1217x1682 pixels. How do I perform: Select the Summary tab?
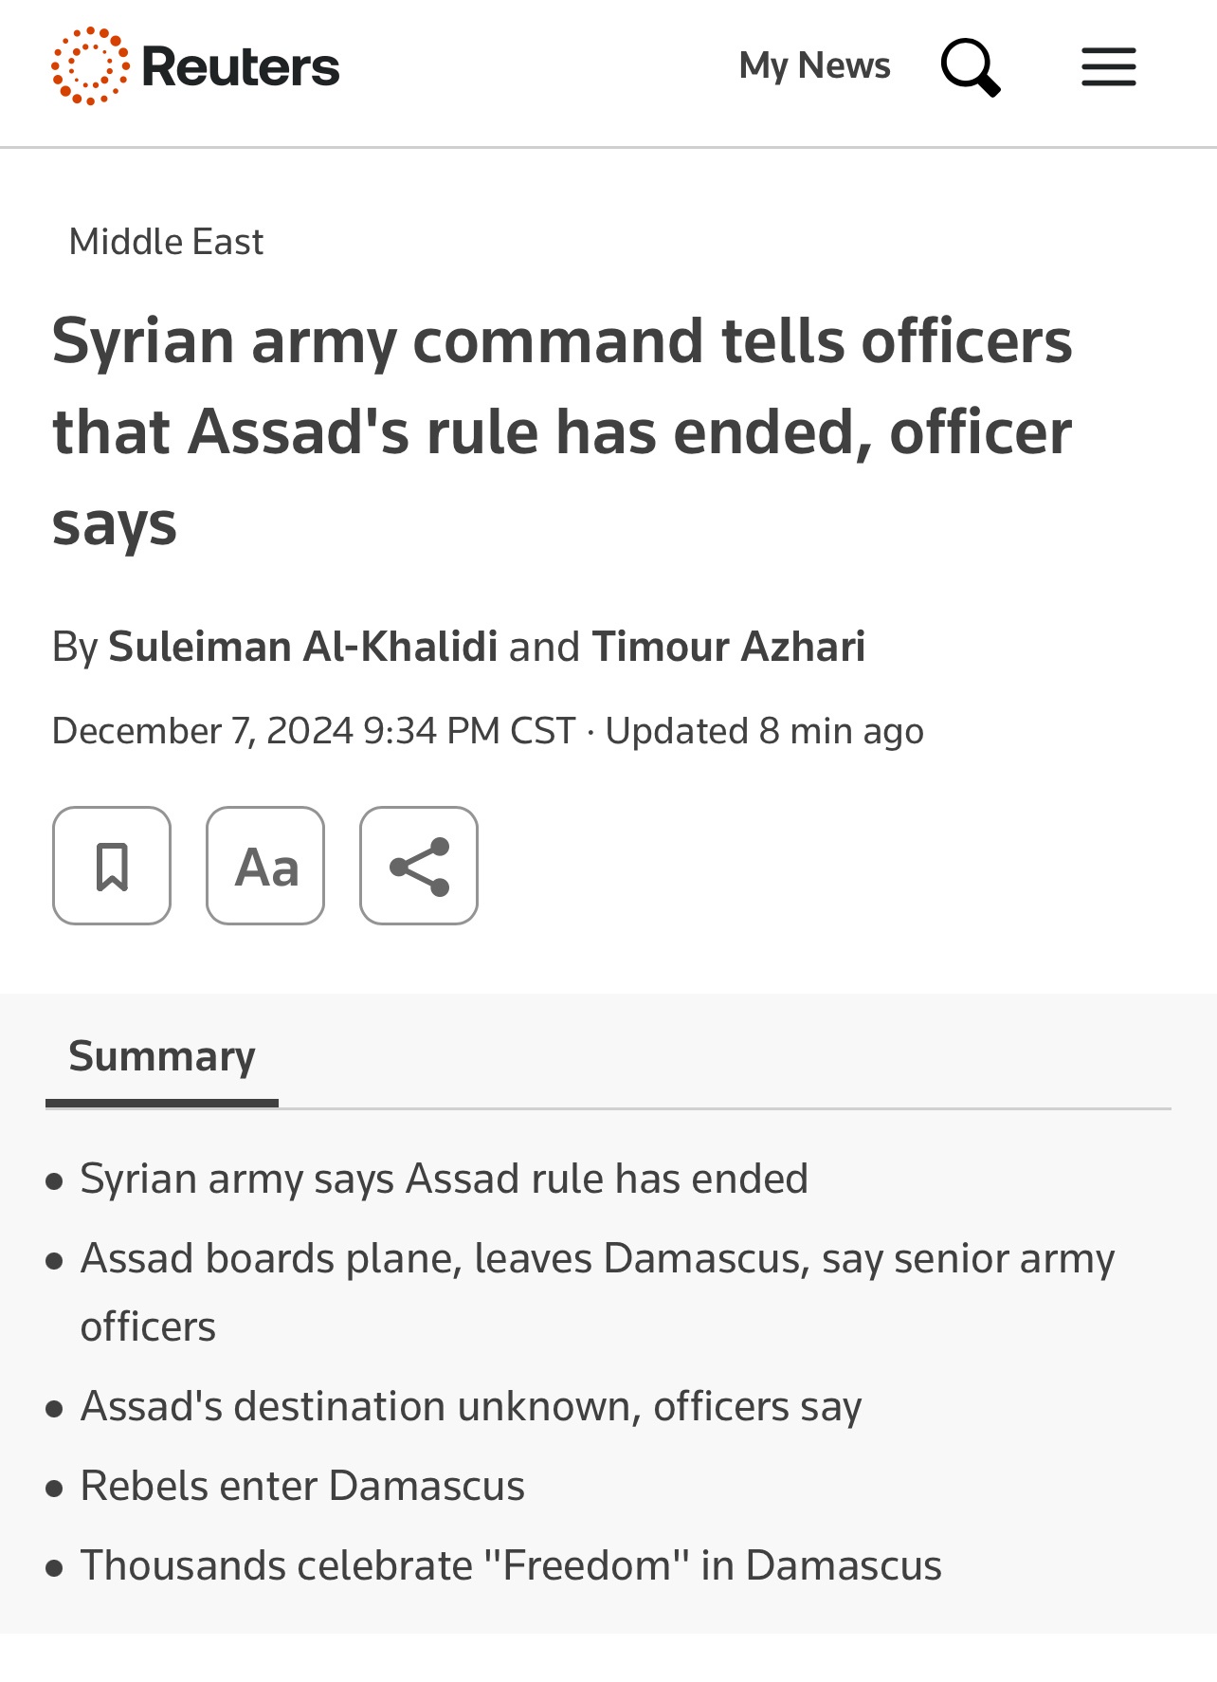coord(162,1057)
